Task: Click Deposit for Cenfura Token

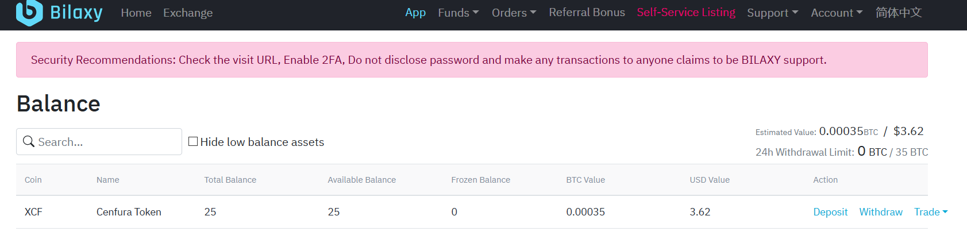Action: [830, 212]
